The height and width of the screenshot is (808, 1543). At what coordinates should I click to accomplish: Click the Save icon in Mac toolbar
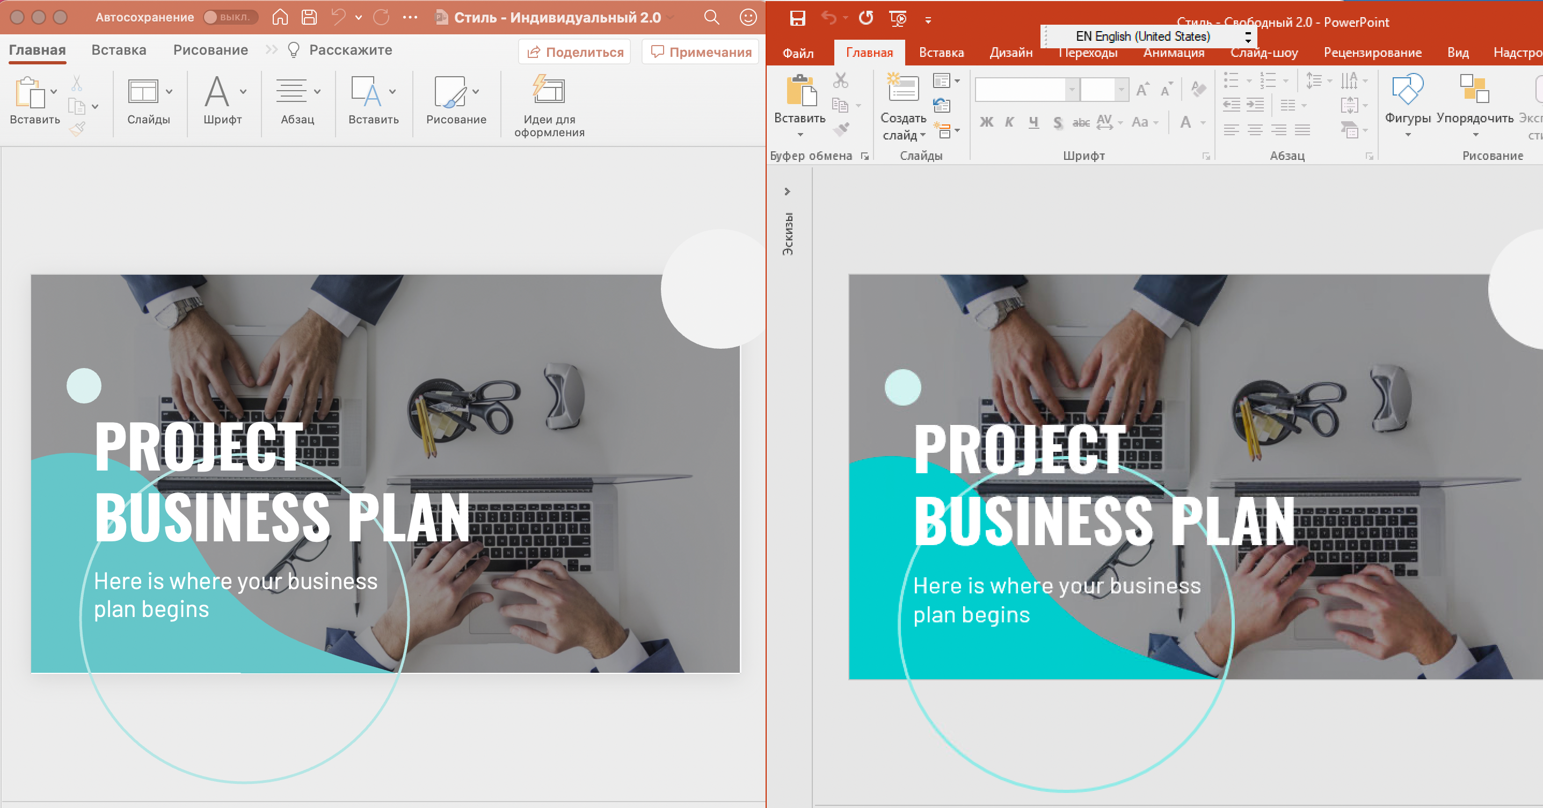coord(309,17)
